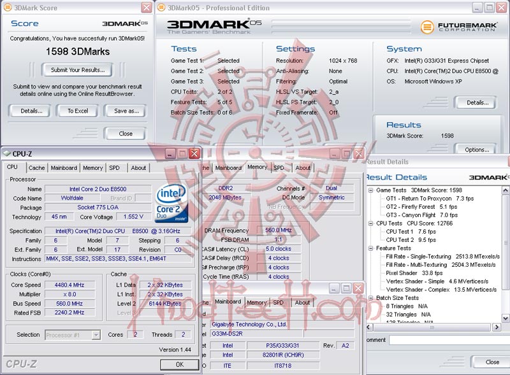Click the Core Speed 4480.4 MHz value

(x=69, y=285)
